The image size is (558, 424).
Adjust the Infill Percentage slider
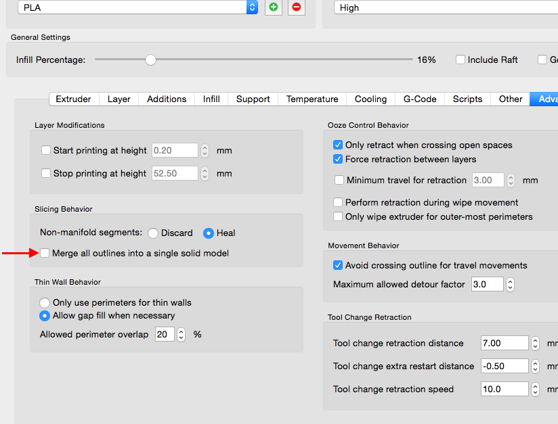(151, 60)
